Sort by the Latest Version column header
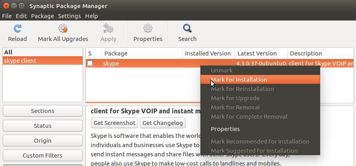 coord(261,53)
